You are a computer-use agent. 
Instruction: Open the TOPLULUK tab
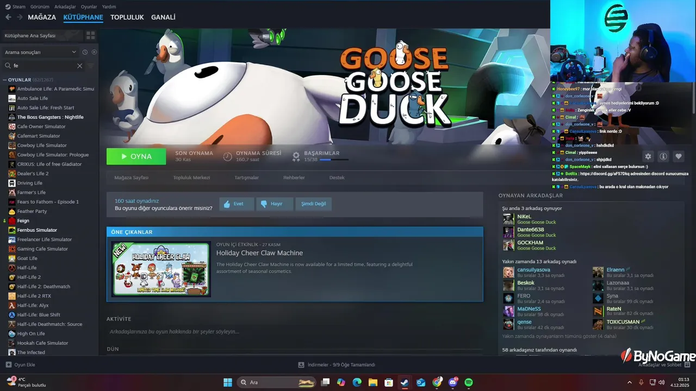tap(127, 17)
